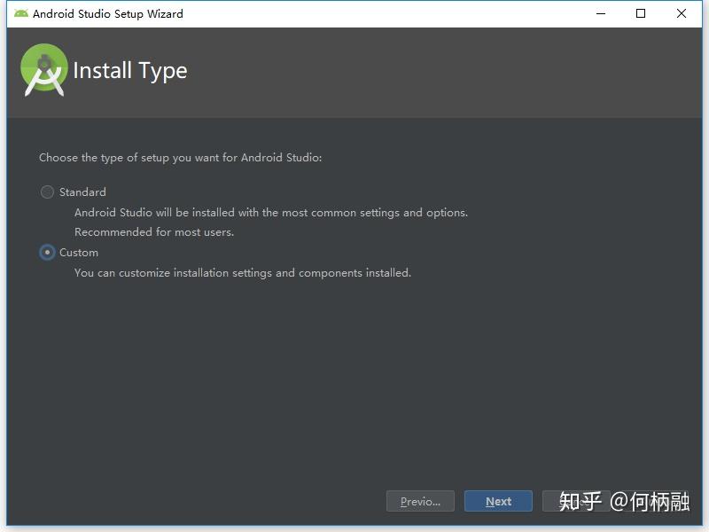709x532 pixels.
Task: Minimize the Setup Wizard window
Action: click(601, 13)
